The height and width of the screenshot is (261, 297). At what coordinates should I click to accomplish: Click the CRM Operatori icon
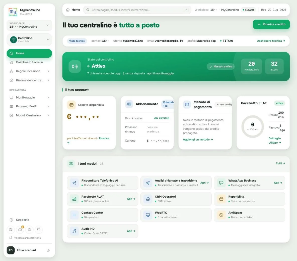(x=148, y=199)
